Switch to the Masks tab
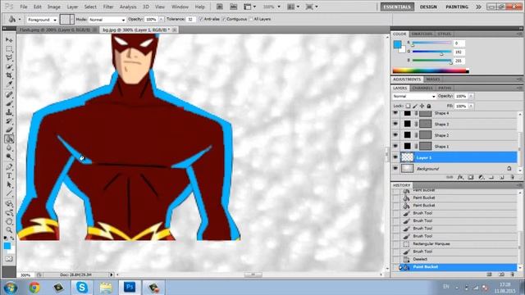525x295 pixels. coord(433,79)
